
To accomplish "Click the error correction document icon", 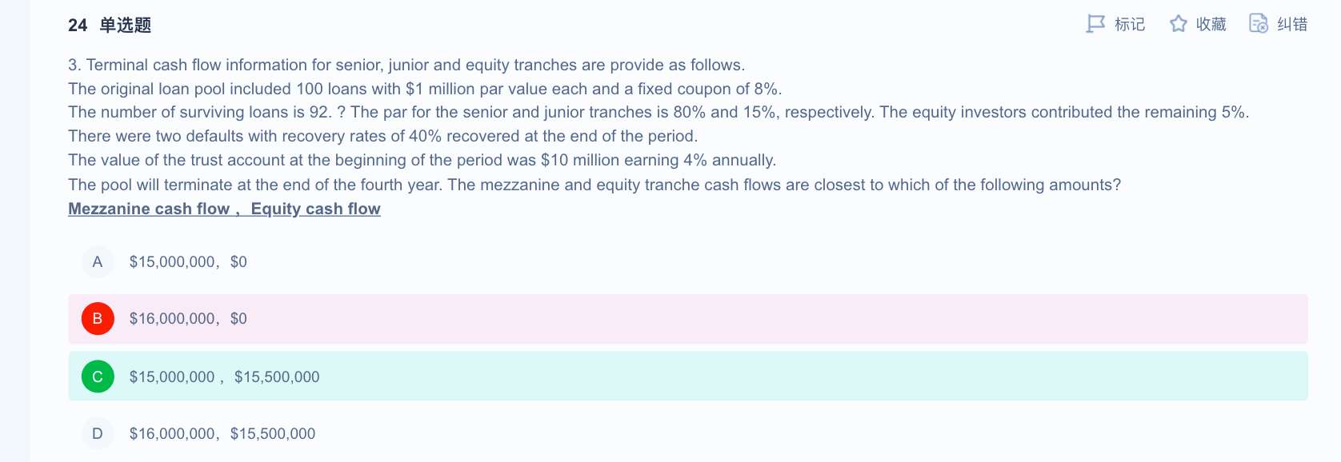I will coord(1259,24).
